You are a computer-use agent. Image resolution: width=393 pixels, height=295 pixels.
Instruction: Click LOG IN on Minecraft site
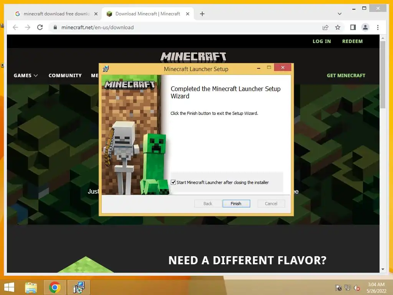point(322,41)
